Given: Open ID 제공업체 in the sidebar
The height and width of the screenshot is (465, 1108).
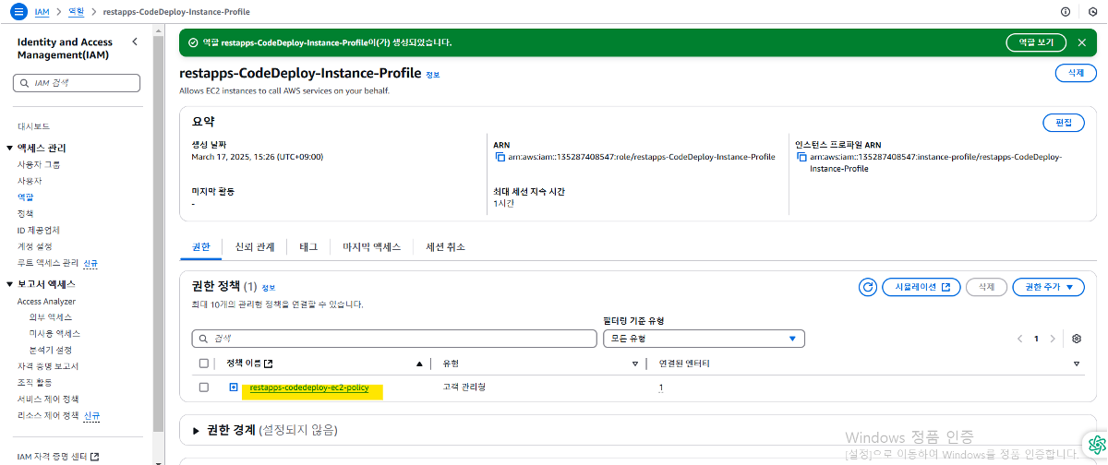Looking at the screenshot, I should [39, 230].
